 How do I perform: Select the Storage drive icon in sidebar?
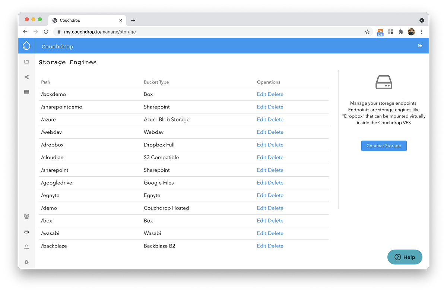26,231
